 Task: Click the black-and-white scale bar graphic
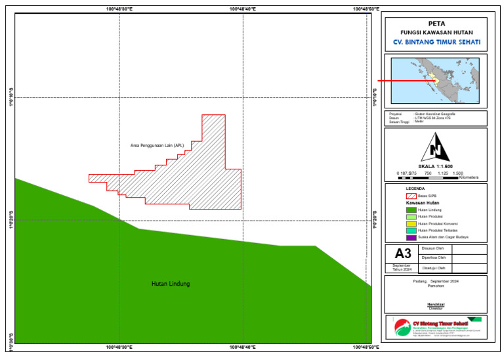point(428,177)
